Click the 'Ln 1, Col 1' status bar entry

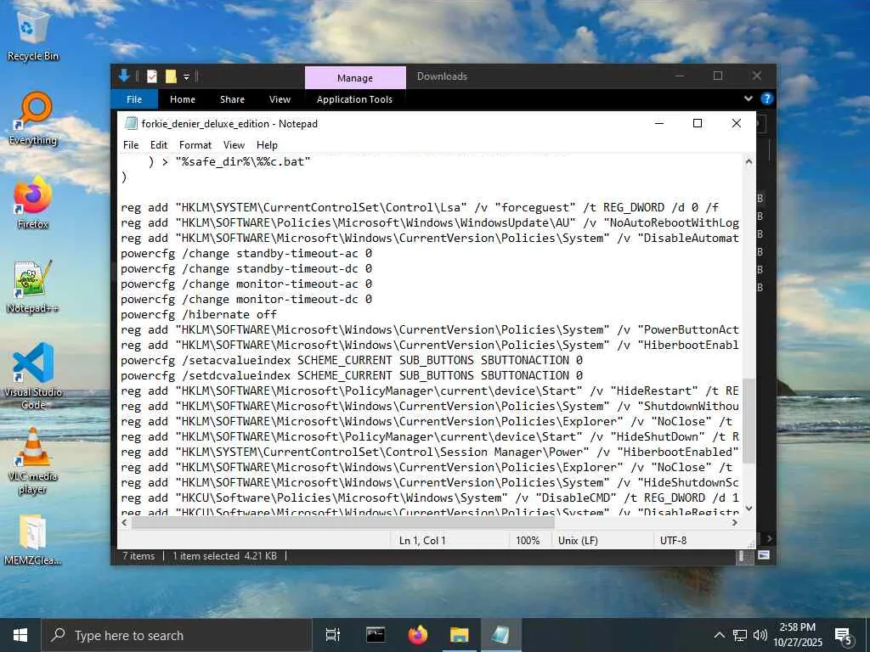click(x=422, y=541)
